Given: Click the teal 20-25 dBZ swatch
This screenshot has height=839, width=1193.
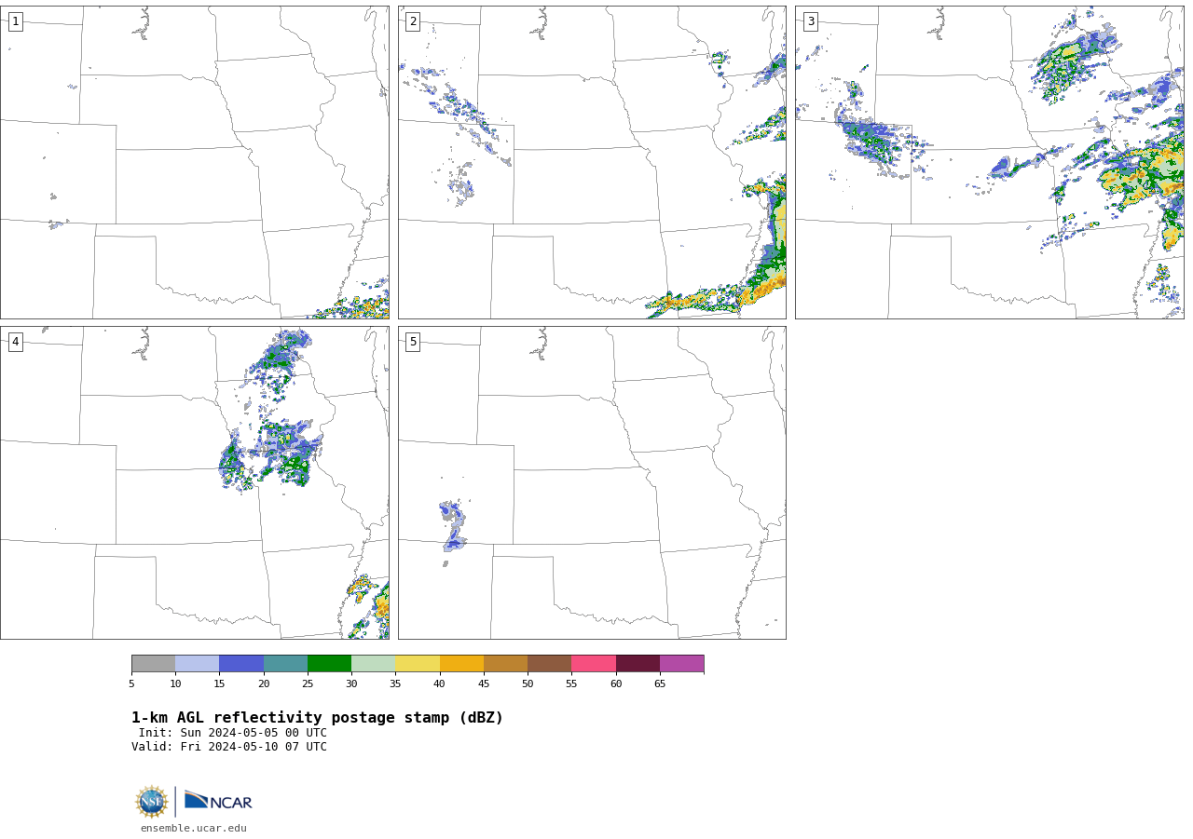Looking at the screenshot, I should pyautogui.click(x=285, y=663).
